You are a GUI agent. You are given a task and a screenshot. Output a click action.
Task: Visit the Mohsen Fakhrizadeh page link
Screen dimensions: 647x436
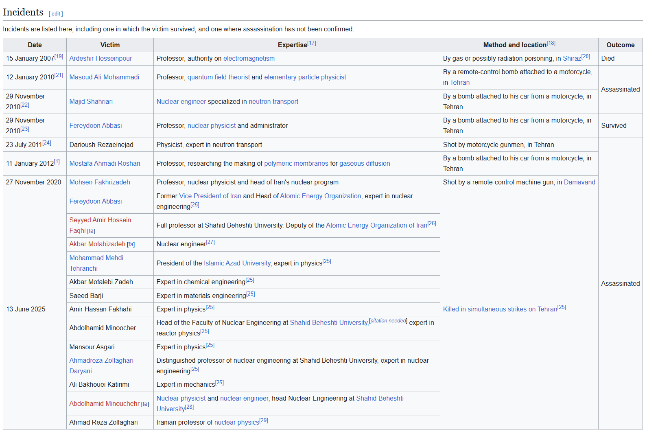100,182
